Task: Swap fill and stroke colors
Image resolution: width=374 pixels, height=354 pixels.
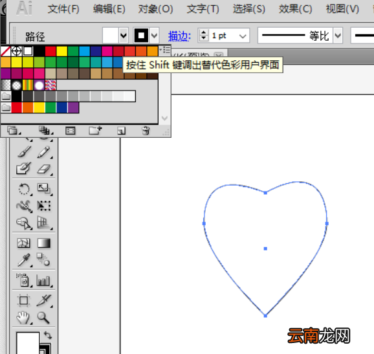Action: pos(48,336)
